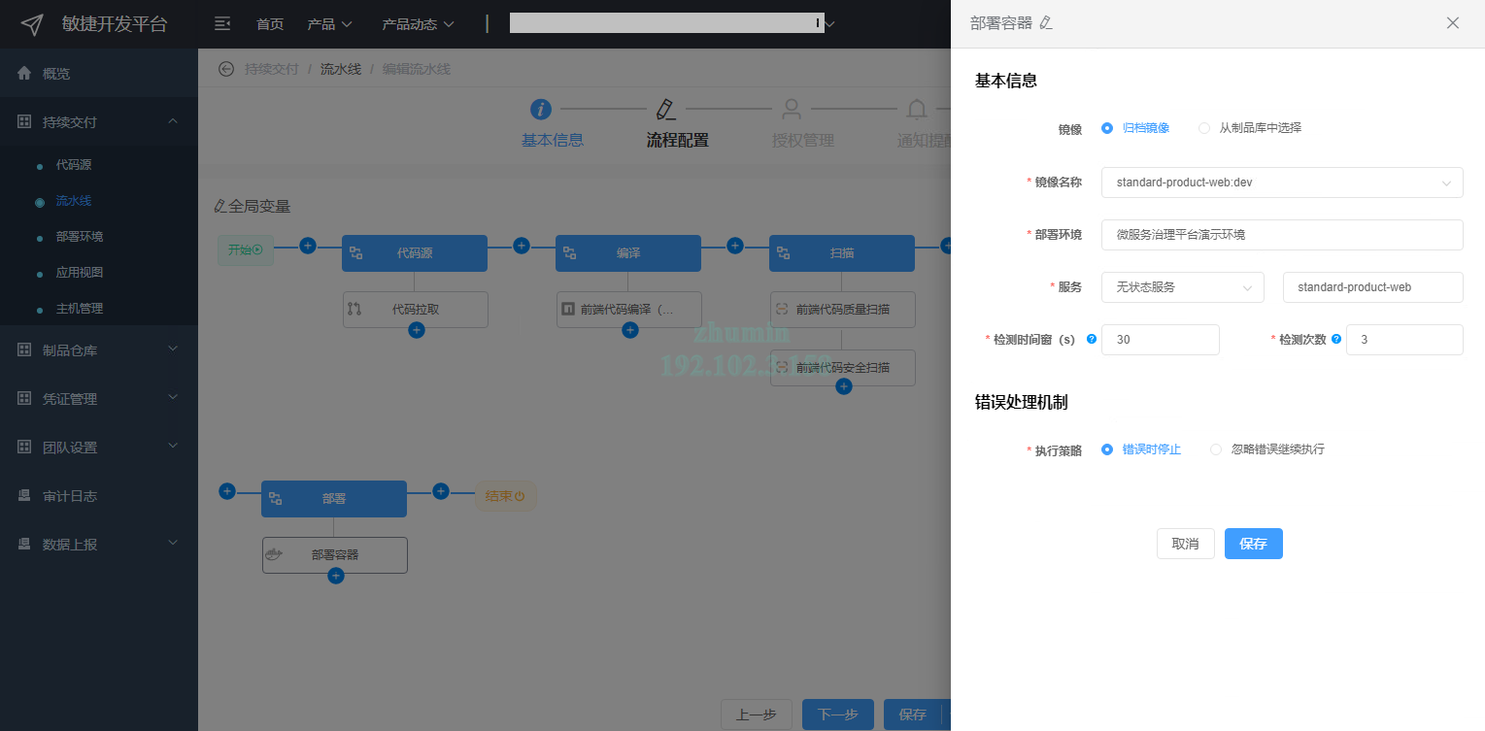Click the 流水线 breadcrumb link
Screen dimensions: 1485x731
[341, 69]
